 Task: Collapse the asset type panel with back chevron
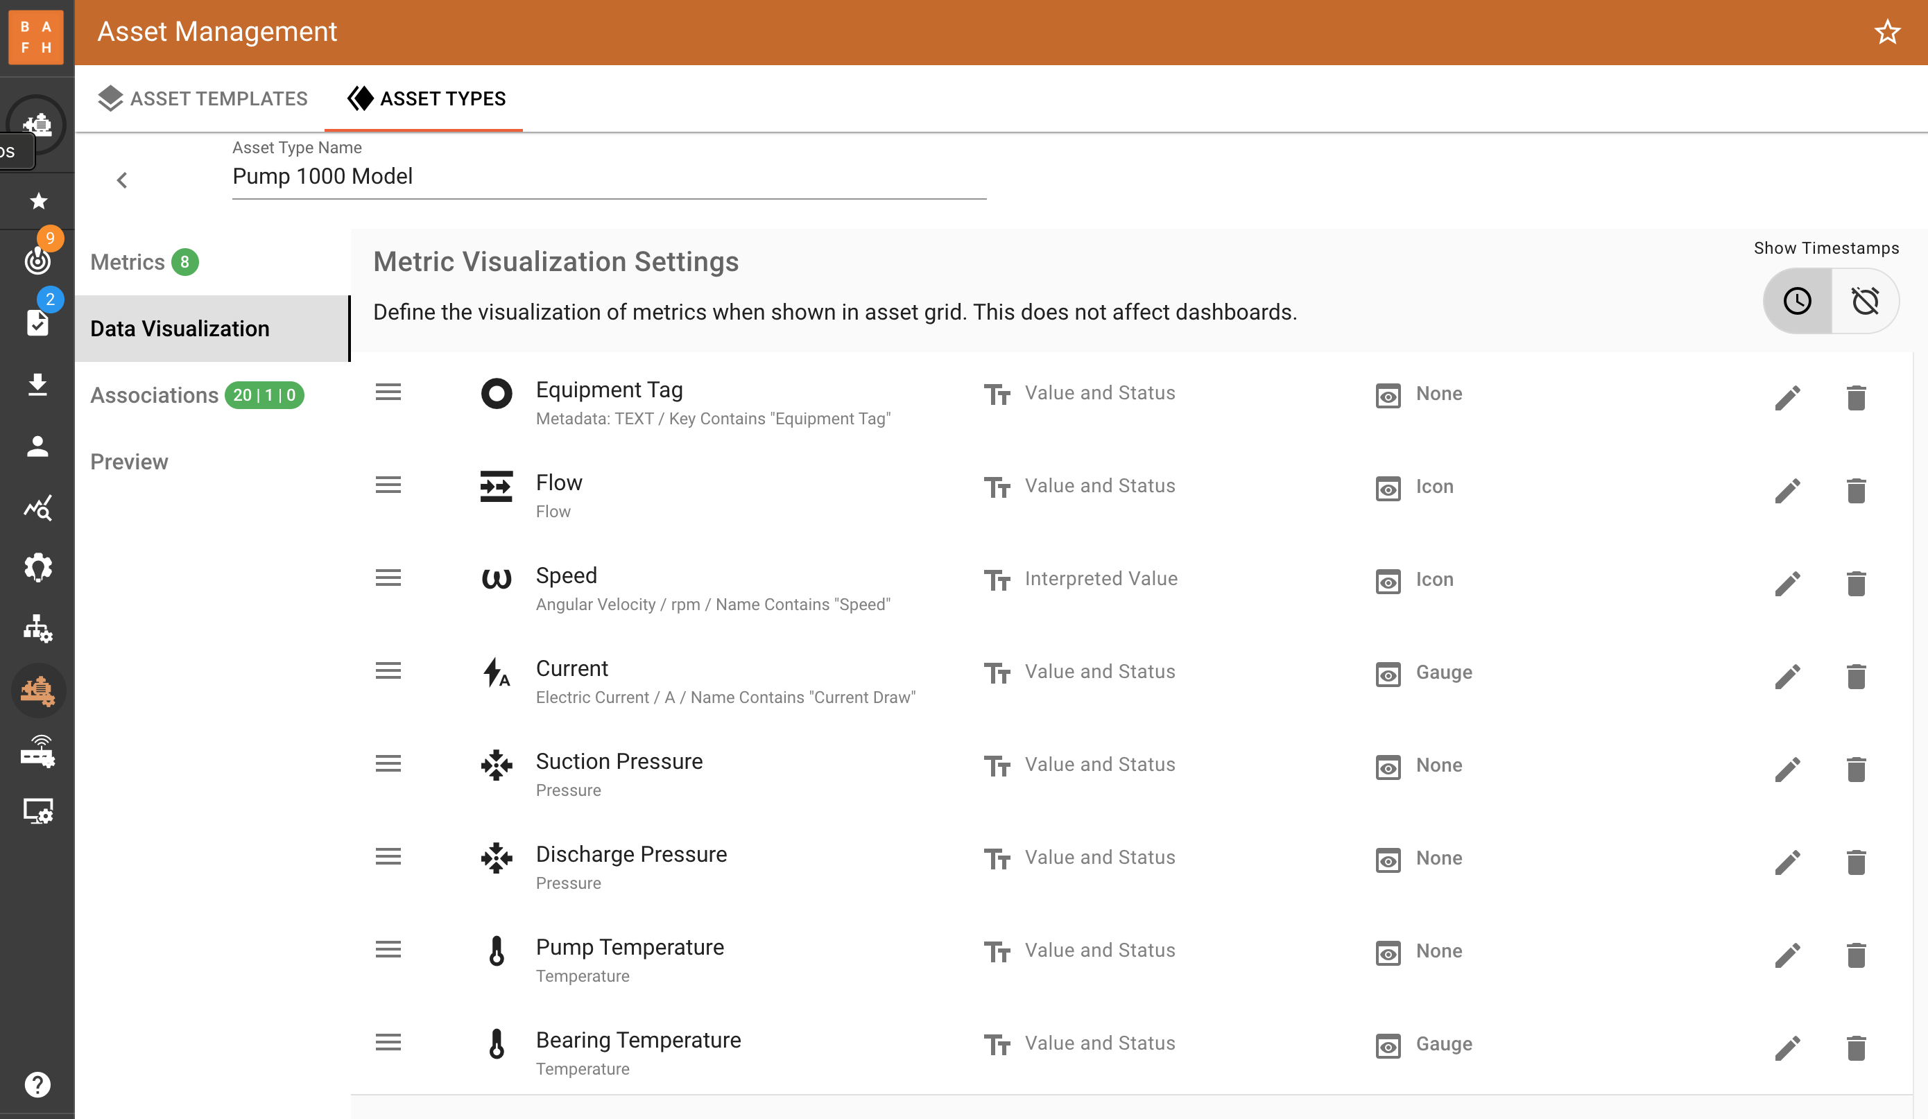(121, 180)
